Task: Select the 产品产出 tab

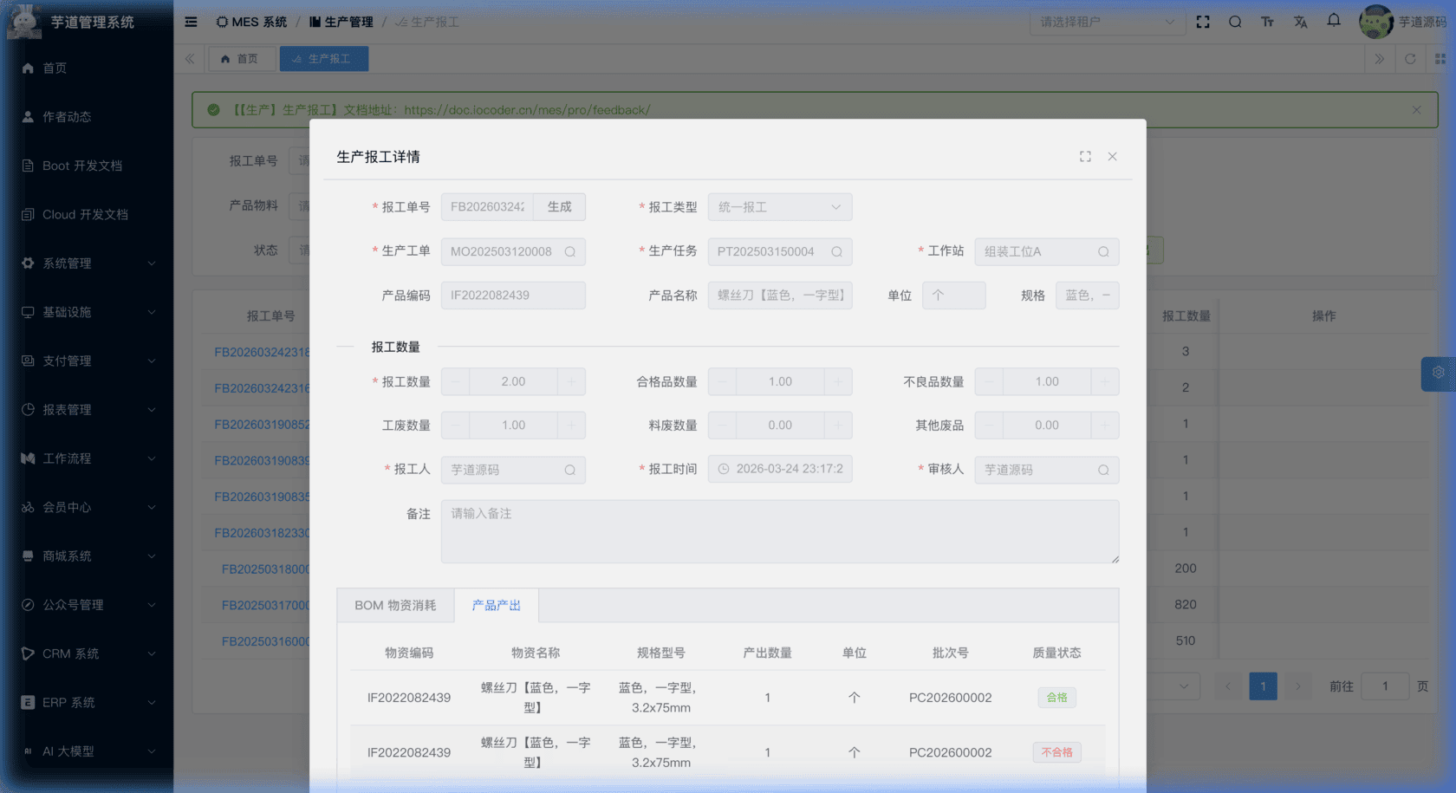Action: [496, 606]
